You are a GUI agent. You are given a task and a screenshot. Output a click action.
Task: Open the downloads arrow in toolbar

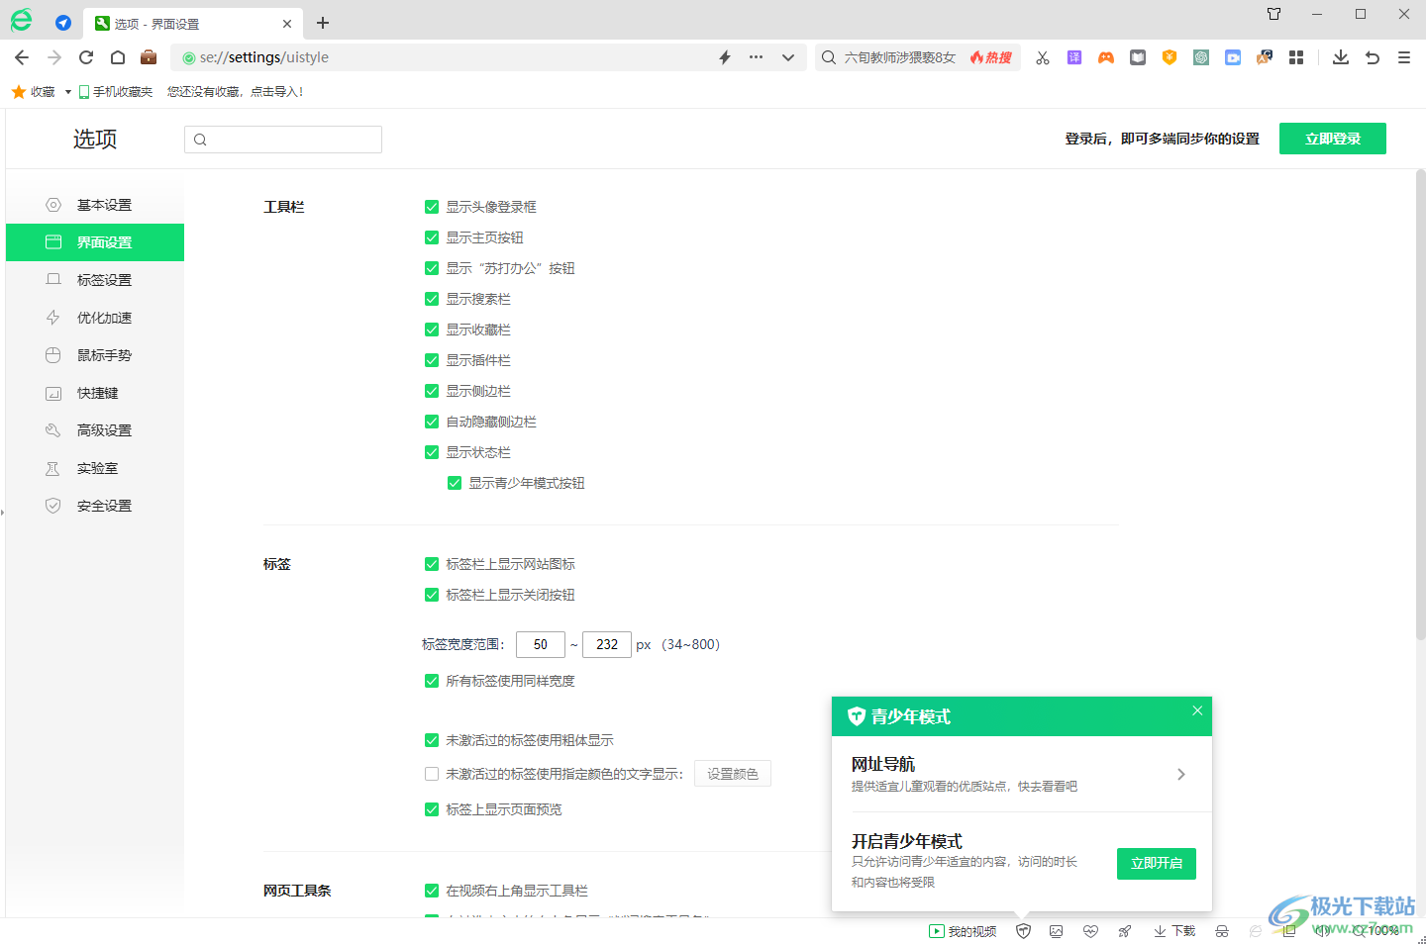1341,57
